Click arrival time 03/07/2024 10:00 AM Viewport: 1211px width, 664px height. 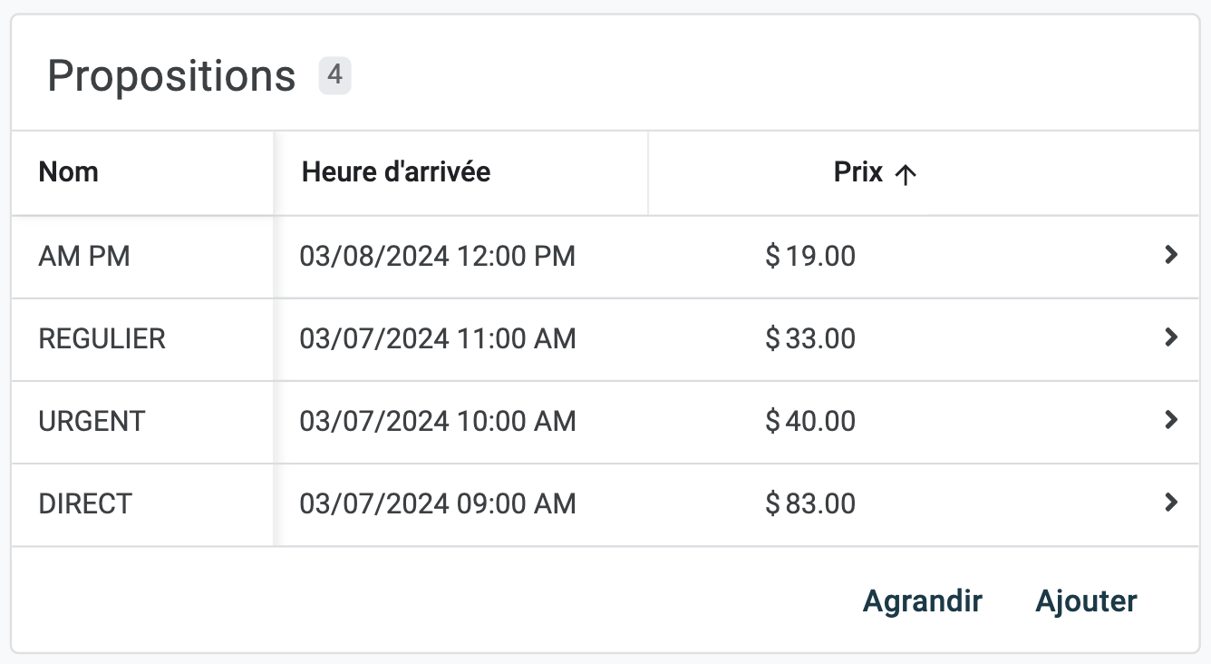(x=438, y=422)
